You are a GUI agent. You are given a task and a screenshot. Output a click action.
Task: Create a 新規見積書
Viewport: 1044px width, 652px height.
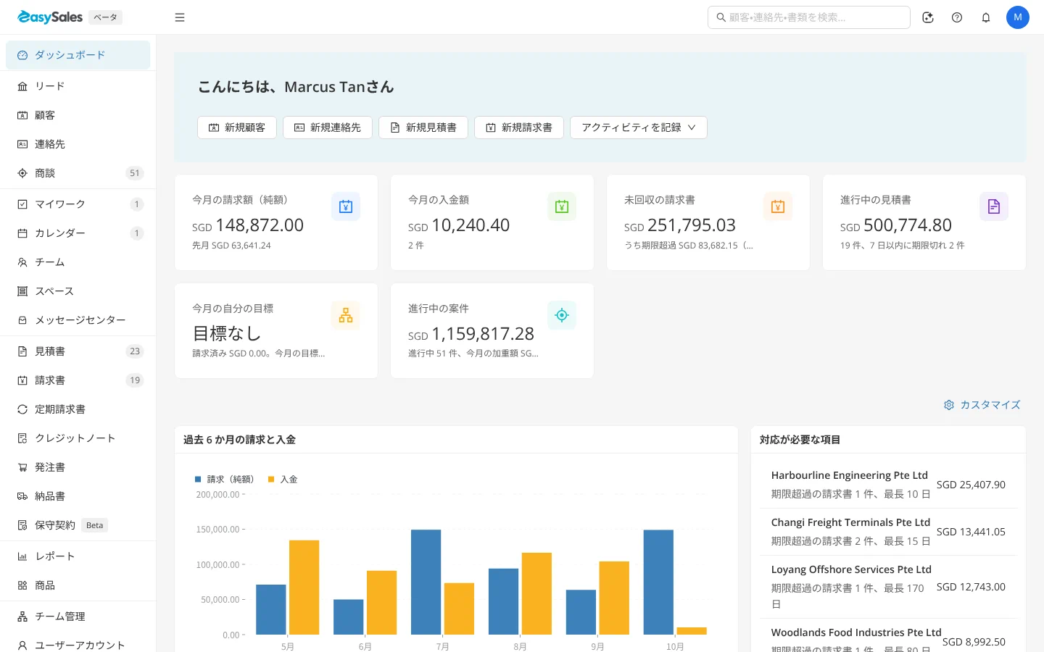[x=423, y=128]
